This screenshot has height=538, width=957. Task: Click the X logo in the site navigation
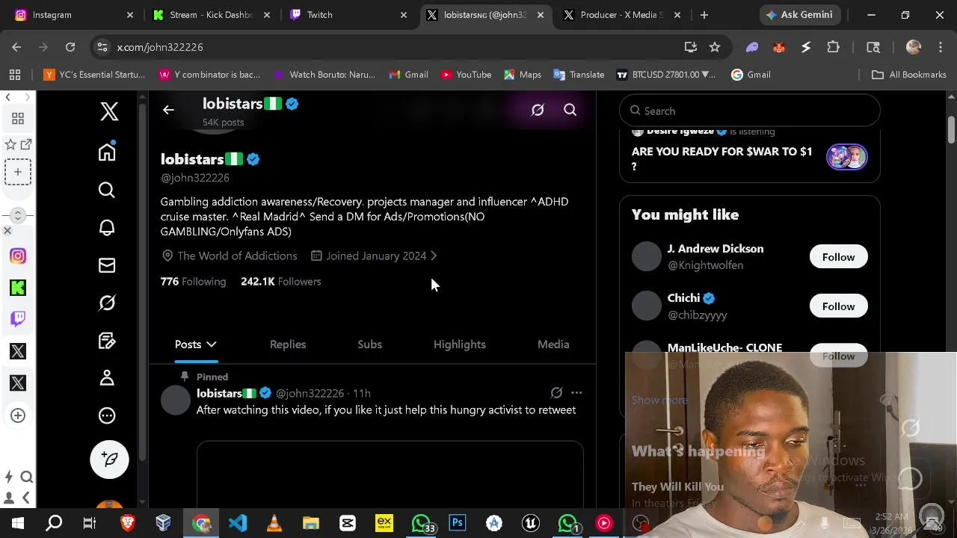coord(109,111)
